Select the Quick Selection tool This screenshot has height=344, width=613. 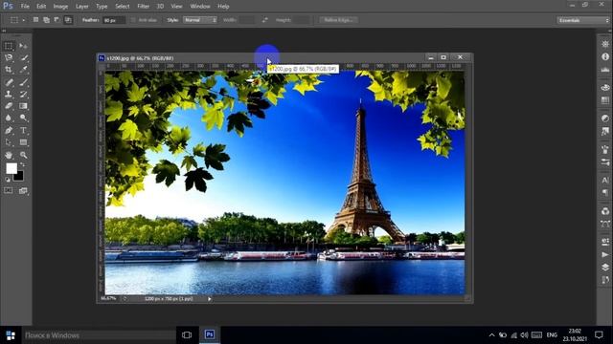23,57
